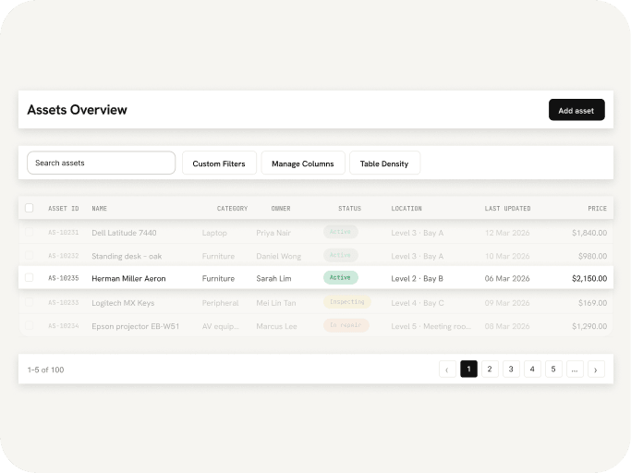Select page 1 in pagination
The width and height of the screenshot is (631, 473).
coord(468,370)
